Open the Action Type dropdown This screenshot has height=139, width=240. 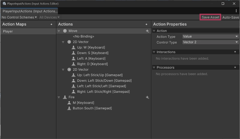210,37
